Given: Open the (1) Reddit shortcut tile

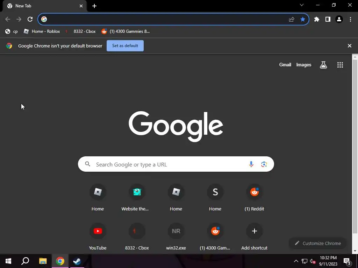Looking at the screenshot, I should pyautogui.click(x=255, y=198).
